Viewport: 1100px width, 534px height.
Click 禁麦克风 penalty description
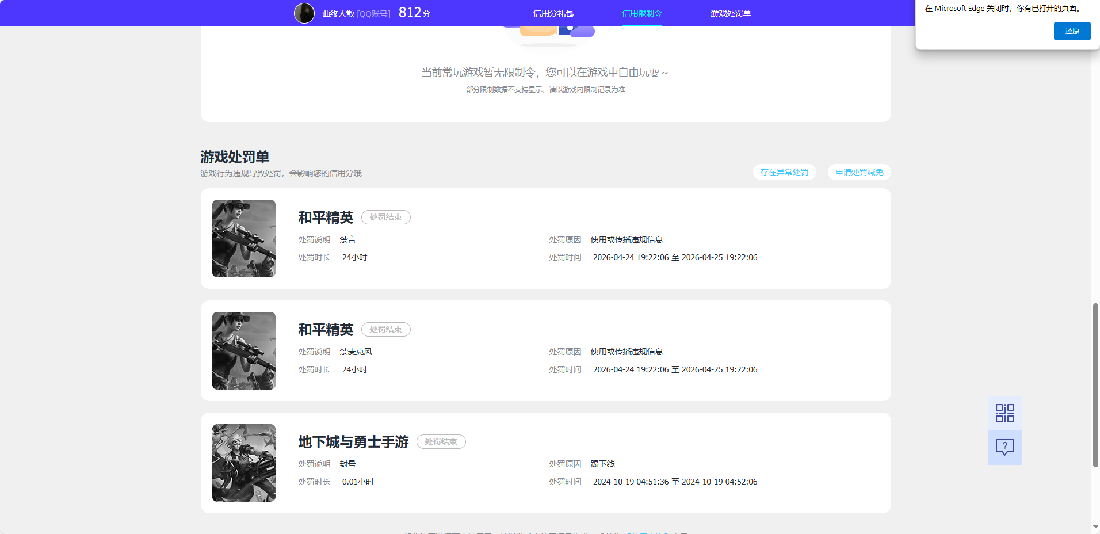356,352
